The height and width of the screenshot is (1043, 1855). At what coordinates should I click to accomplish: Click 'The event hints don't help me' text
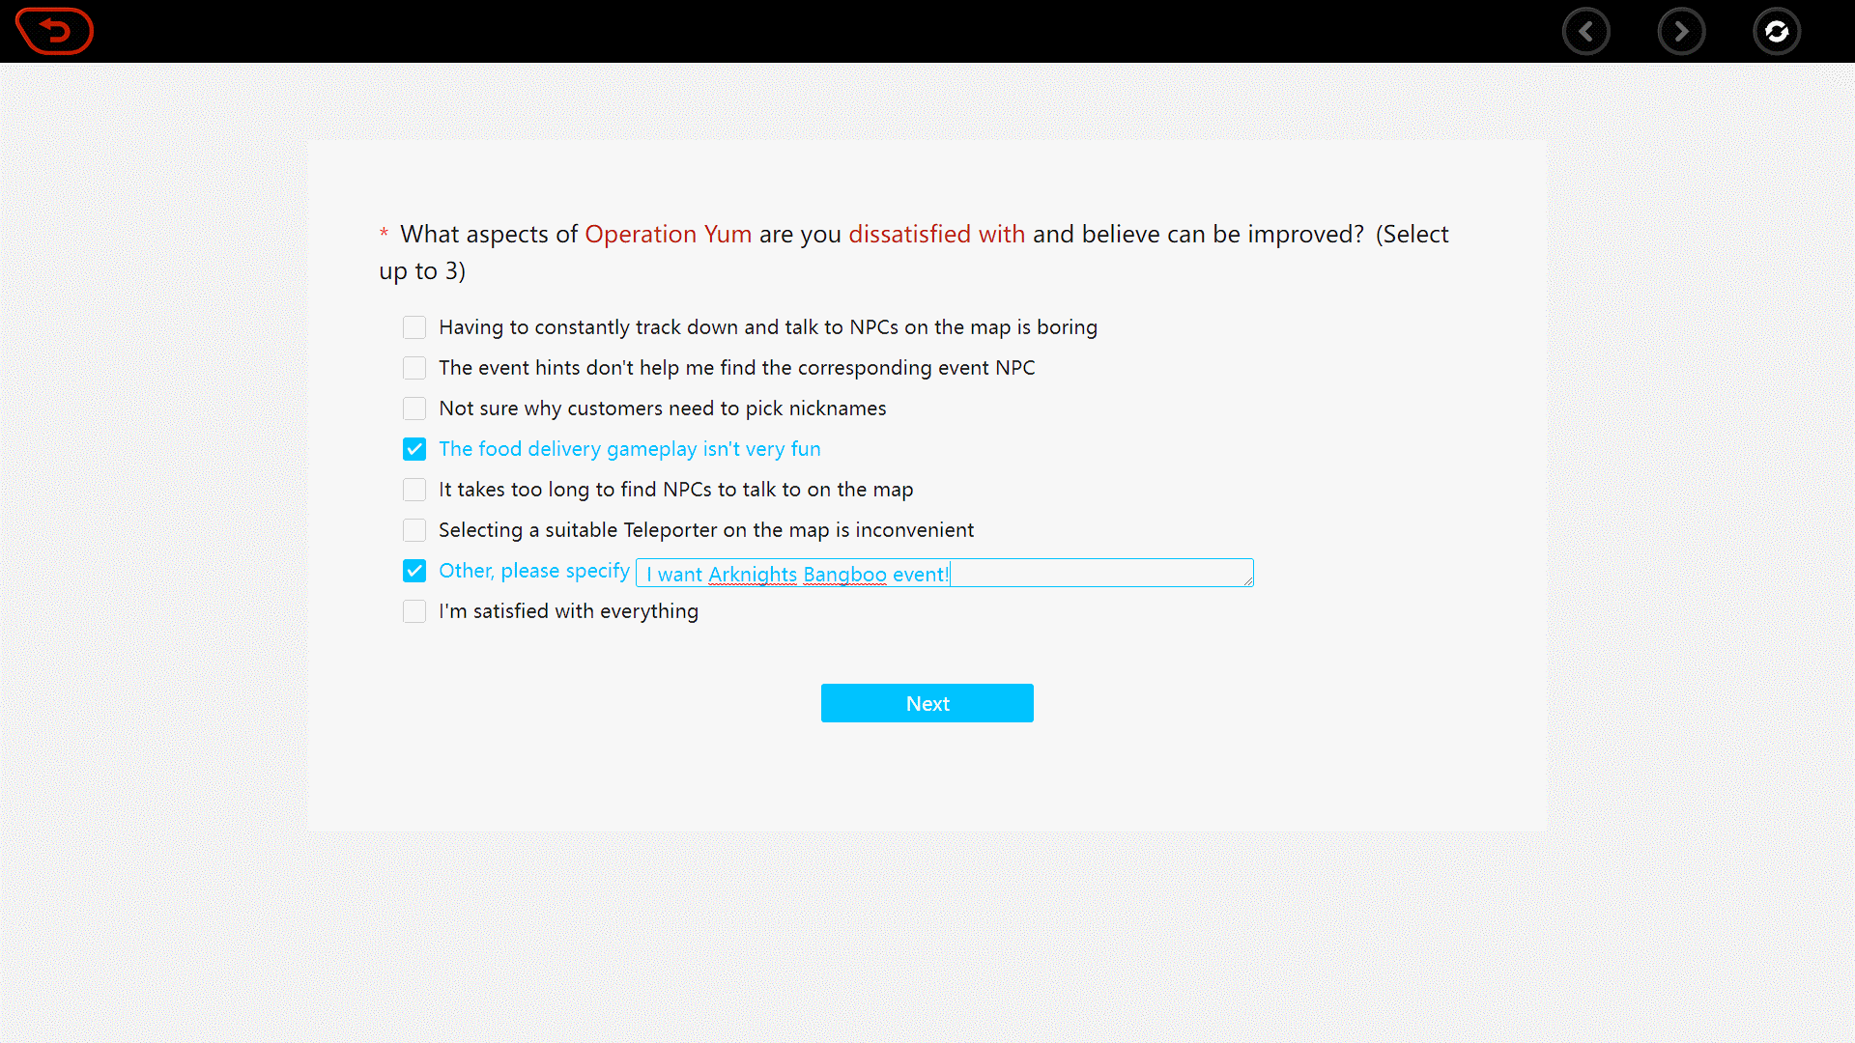point(737,368)
